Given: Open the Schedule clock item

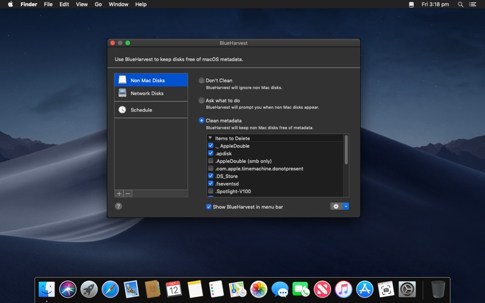Looking at the screenshot, I should (141, 110).
